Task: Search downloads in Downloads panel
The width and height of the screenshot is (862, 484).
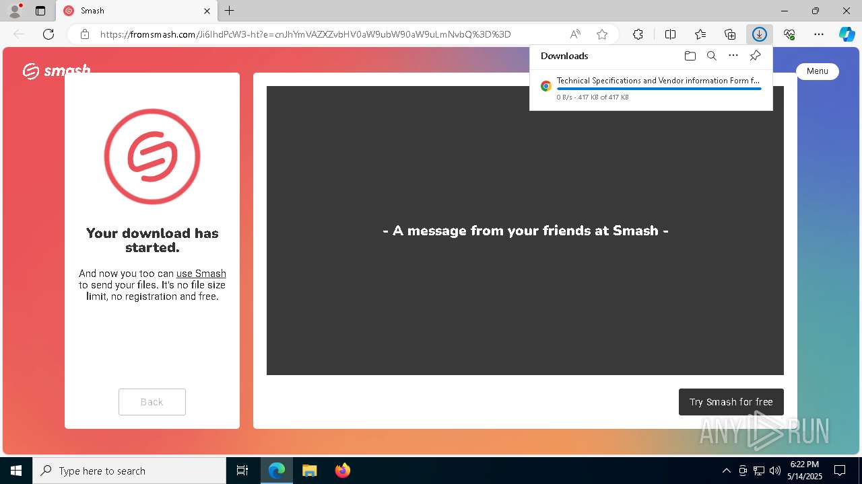Action: pyautogui.click(x=712, y=56)
